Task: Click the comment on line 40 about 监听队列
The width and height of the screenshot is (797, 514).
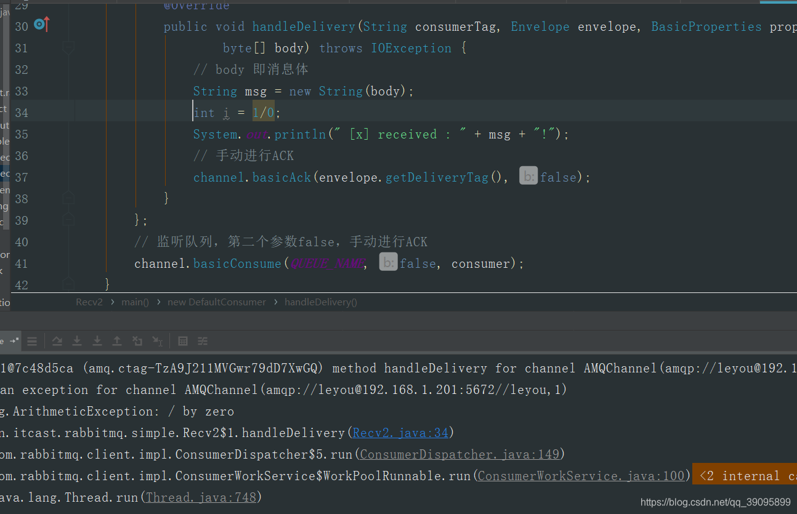Action: click(281, 242)
